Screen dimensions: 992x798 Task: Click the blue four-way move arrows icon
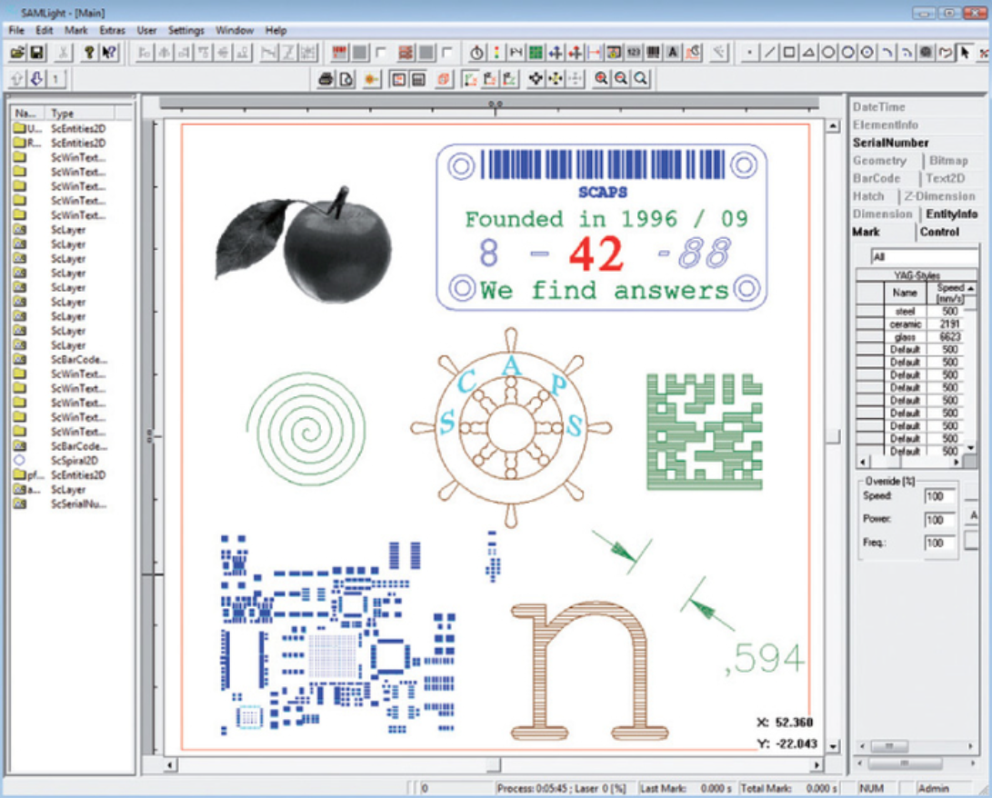coord(555,53)
